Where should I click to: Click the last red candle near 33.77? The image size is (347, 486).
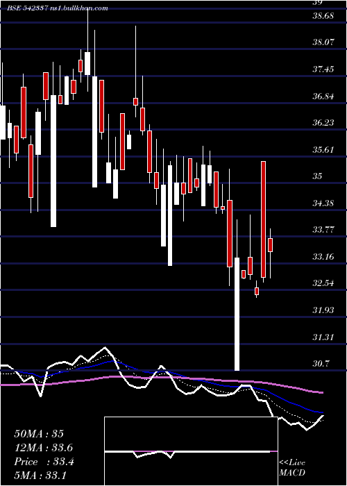(270, 245)
